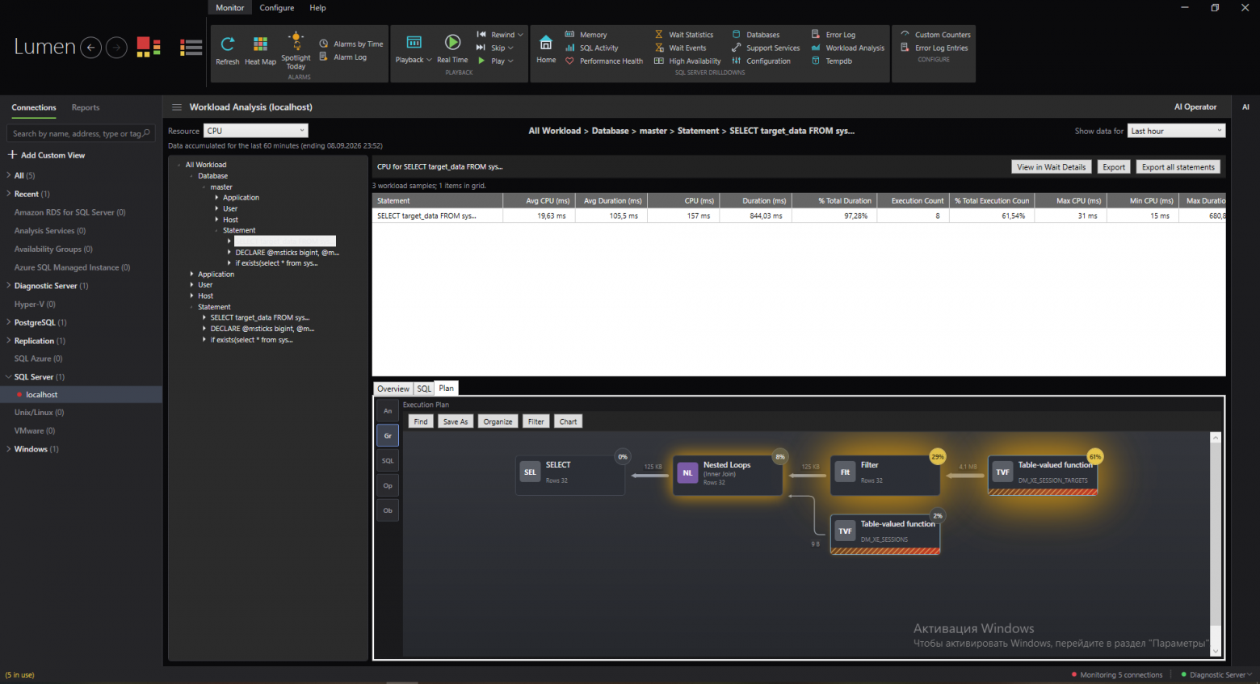This screenshot has height=684, width=1260.
Task: Configure Error Log Entries
Action: click(x=934, y=48)
